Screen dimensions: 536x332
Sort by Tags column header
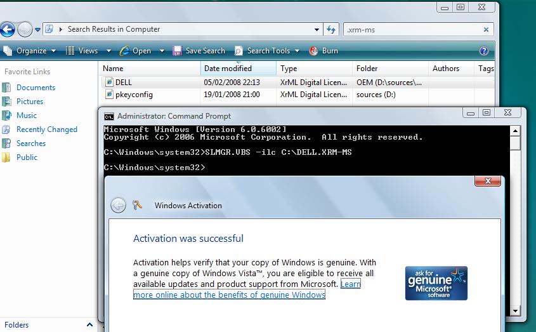tap(485, 69)
